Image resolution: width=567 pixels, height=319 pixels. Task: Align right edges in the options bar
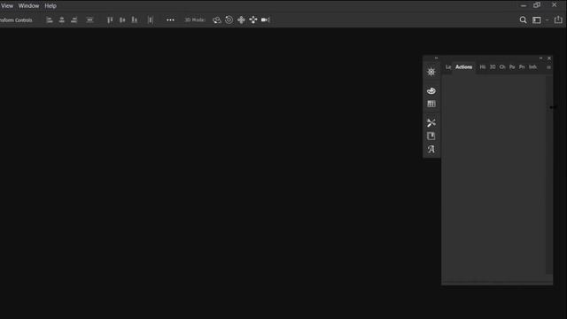(74, 19)
